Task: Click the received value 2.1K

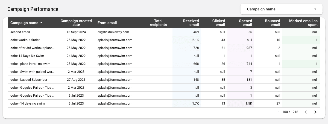Action: point(195,40)
